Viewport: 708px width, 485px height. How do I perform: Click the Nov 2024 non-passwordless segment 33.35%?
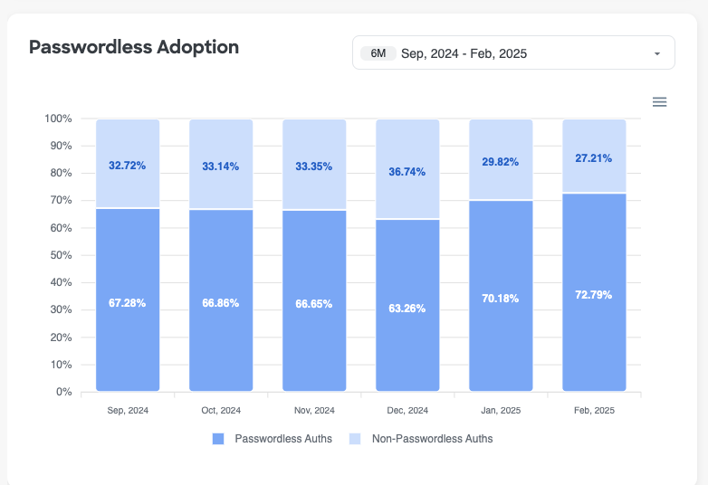click(x=314, y=165)
